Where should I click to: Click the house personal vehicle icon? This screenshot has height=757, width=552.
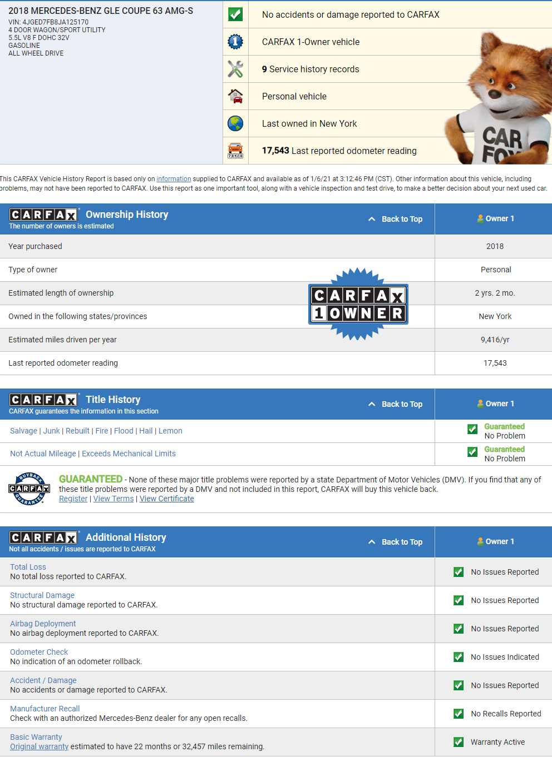pyautogui.click(x=235, y=96)
